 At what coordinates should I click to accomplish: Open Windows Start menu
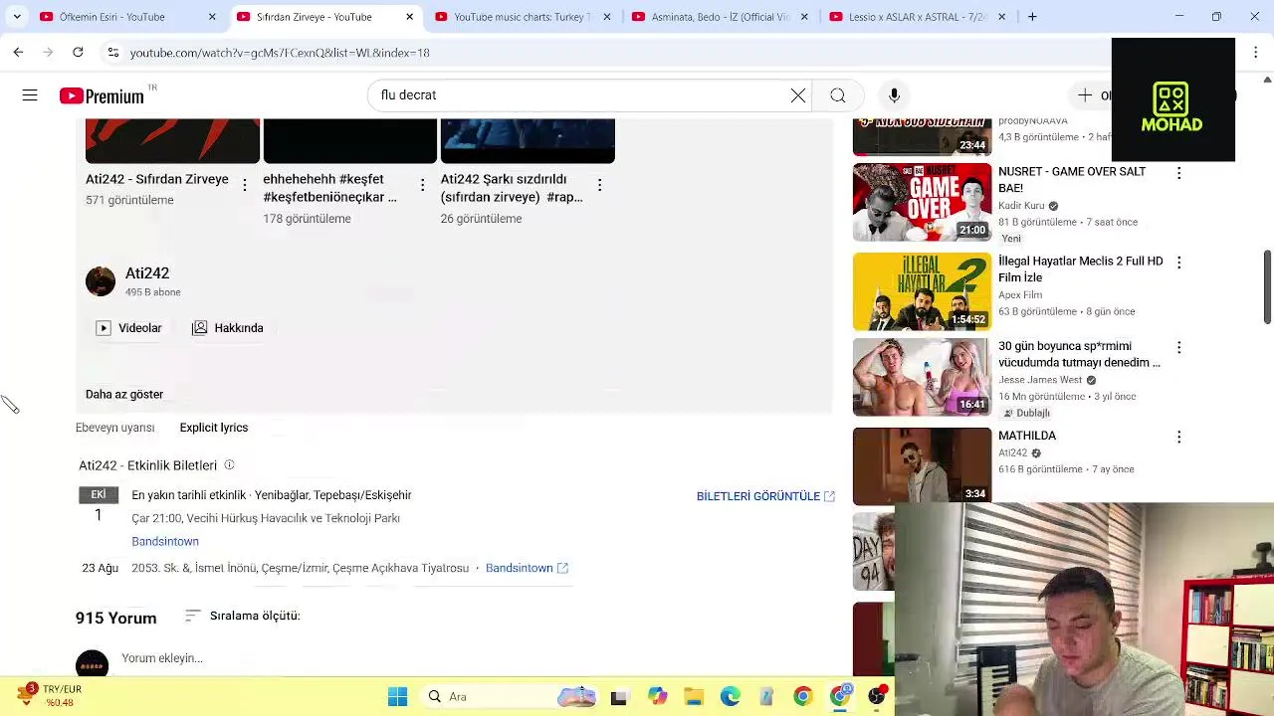click(x=397, y=697)
